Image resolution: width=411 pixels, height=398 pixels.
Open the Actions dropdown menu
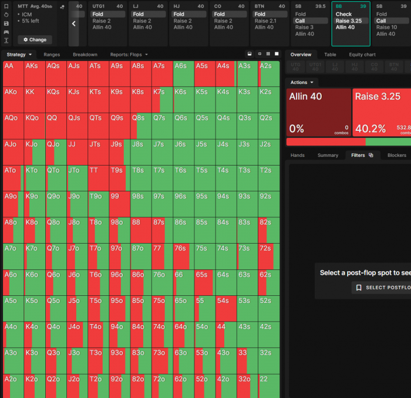pyautogui.click(x=302, y=82)
